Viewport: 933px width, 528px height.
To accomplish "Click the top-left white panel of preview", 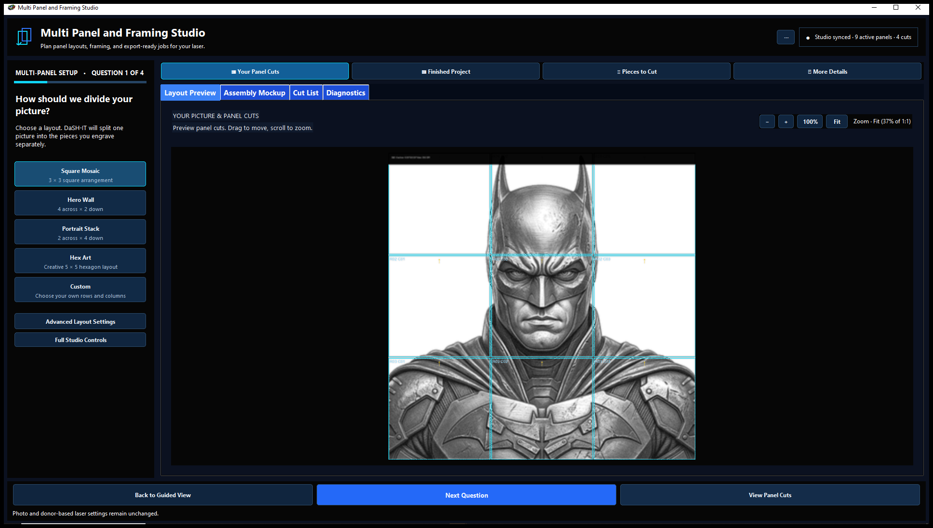I will coord(440,210).
